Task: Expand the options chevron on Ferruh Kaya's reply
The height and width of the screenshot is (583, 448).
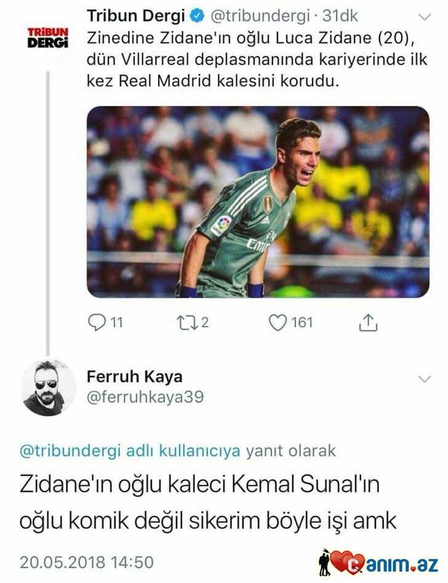Action: click(x=425, y=379)
